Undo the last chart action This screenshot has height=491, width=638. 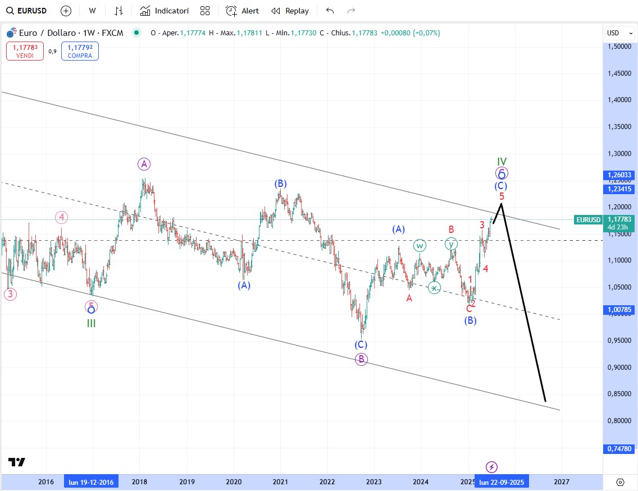point(330,11)
